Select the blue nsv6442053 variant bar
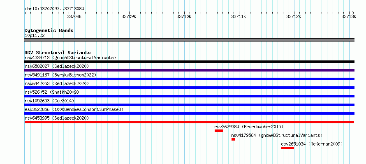This screenshot has height=164, width=366. coord(189,88)
